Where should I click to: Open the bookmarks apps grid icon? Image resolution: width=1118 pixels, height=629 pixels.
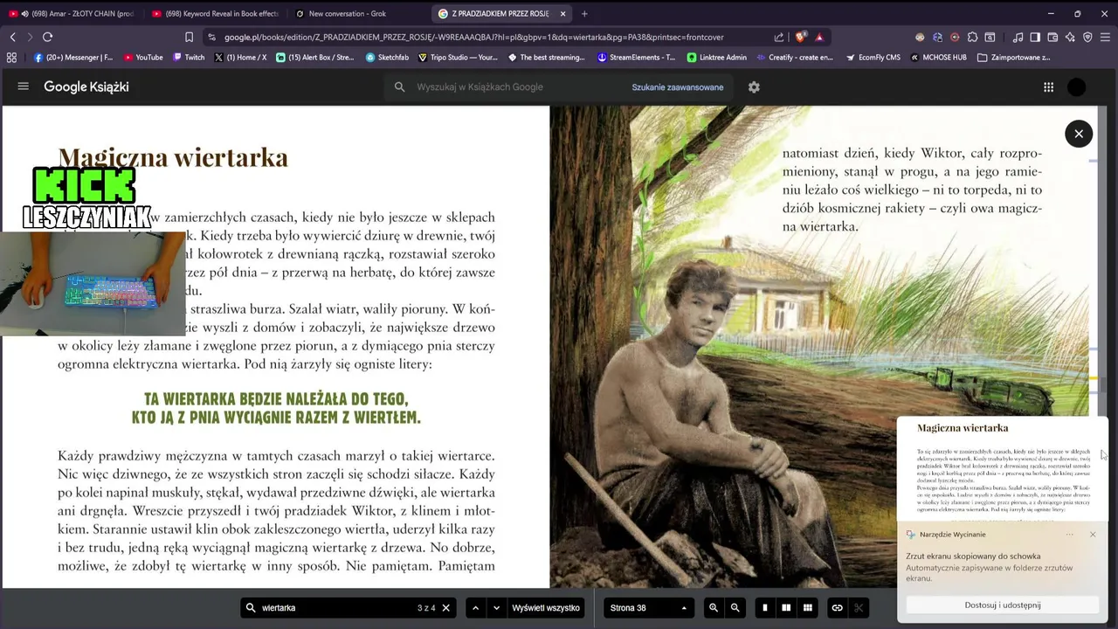[11, 58]
